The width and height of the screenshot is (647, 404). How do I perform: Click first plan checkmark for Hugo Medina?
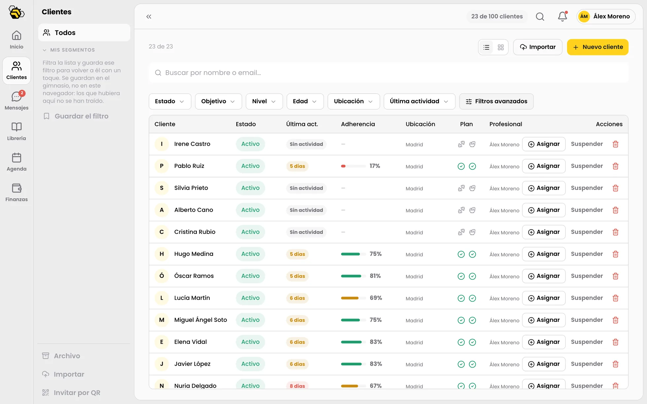coord(461,254)
